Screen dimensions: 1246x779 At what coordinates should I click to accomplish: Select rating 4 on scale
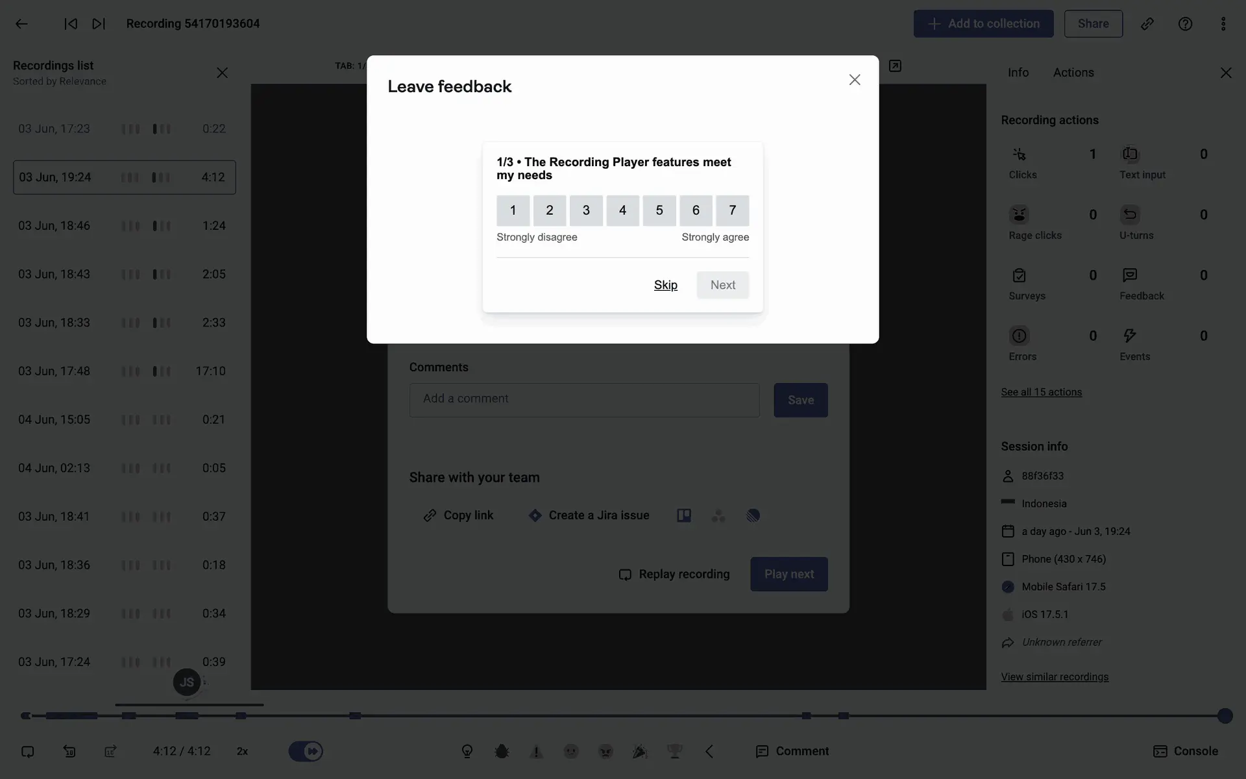(622, 210)
